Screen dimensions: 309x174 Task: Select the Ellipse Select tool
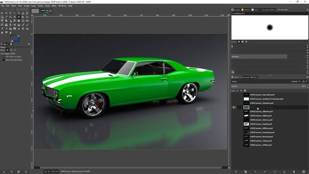pos(6,13)
